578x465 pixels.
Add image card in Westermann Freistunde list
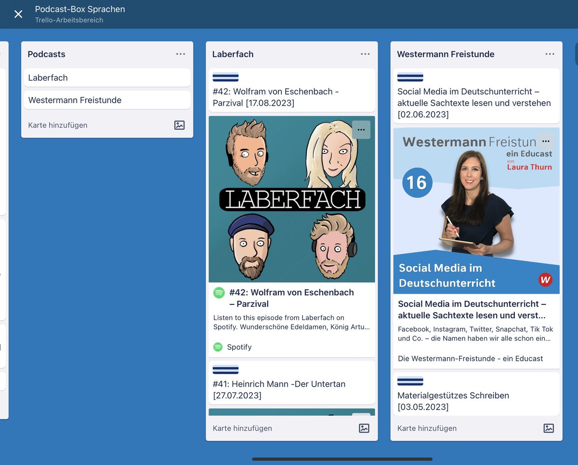[x=549, y=428]
